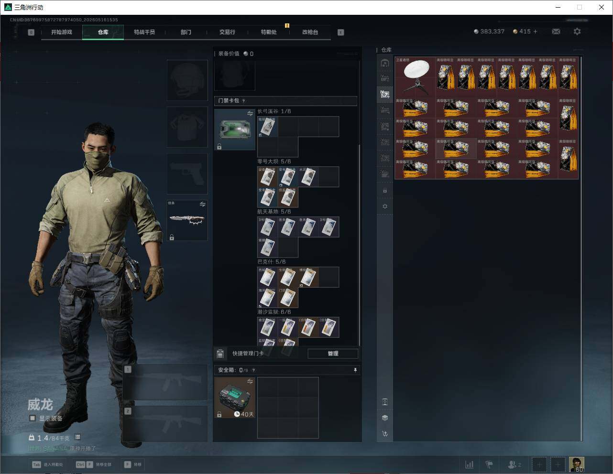
Task: Open the 部门 tab
Action: coord(186,32)
